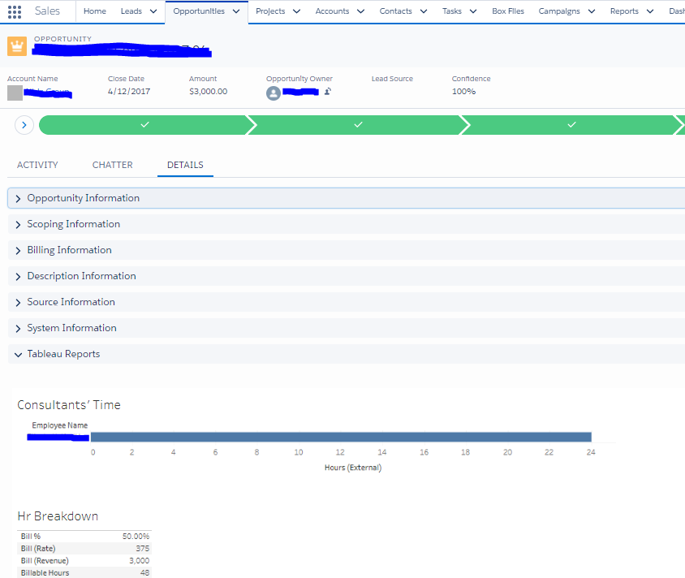Click the checkmark on the final path stage

pyautogui.click(x=571, y=124)
